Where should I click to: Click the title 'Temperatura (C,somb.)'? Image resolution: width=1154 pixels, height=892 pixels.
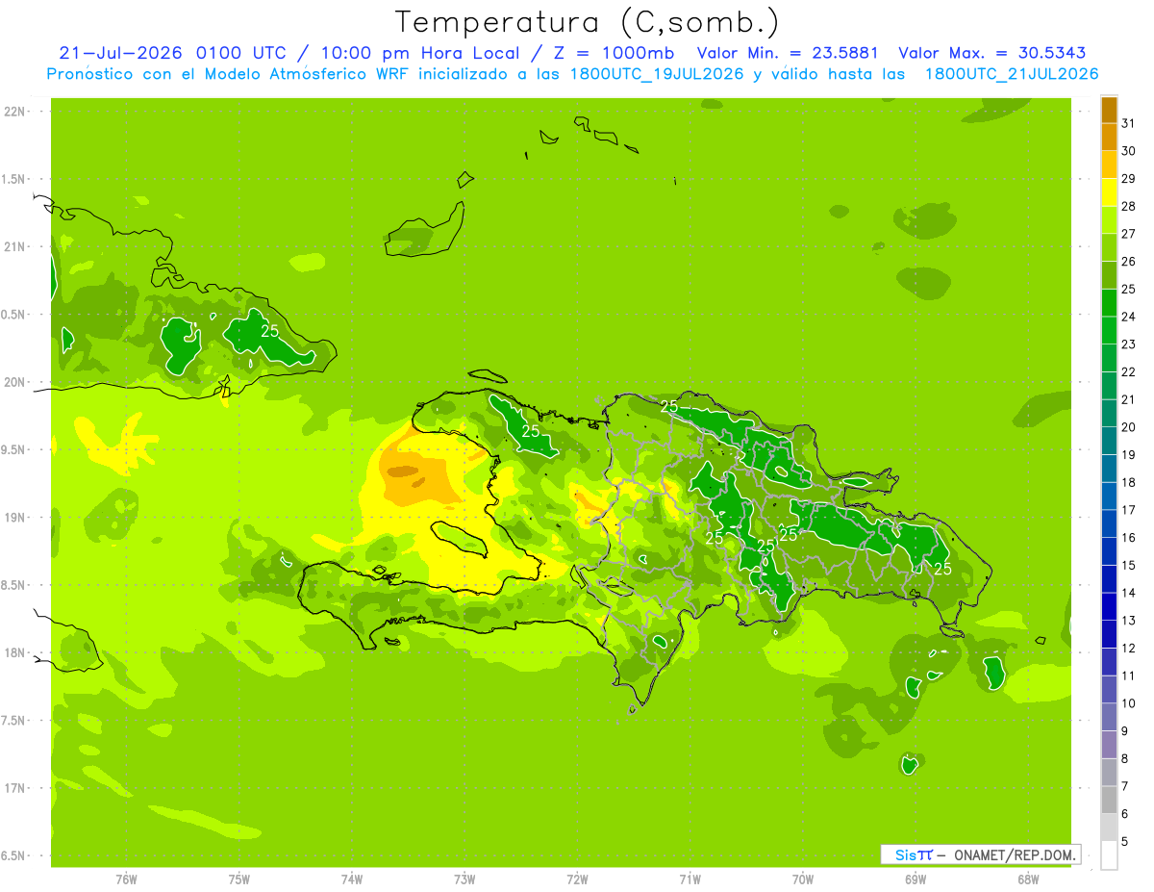point(588,22)
